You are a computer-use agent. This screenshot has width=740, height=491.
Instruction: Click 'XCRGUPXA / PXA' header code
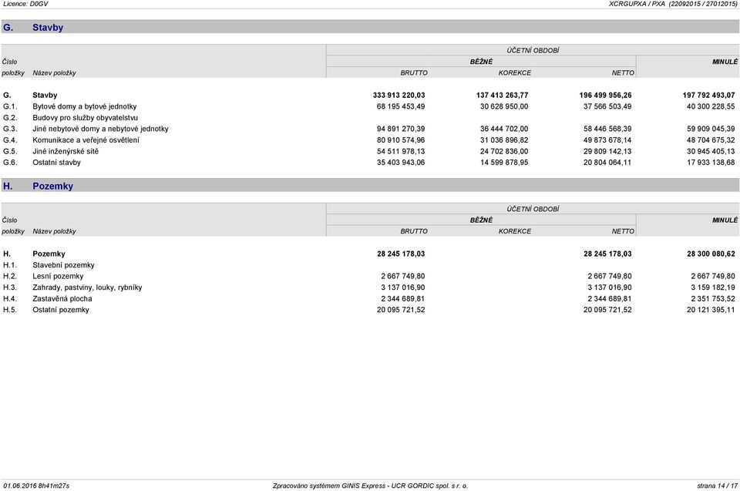tap(637, 4)
